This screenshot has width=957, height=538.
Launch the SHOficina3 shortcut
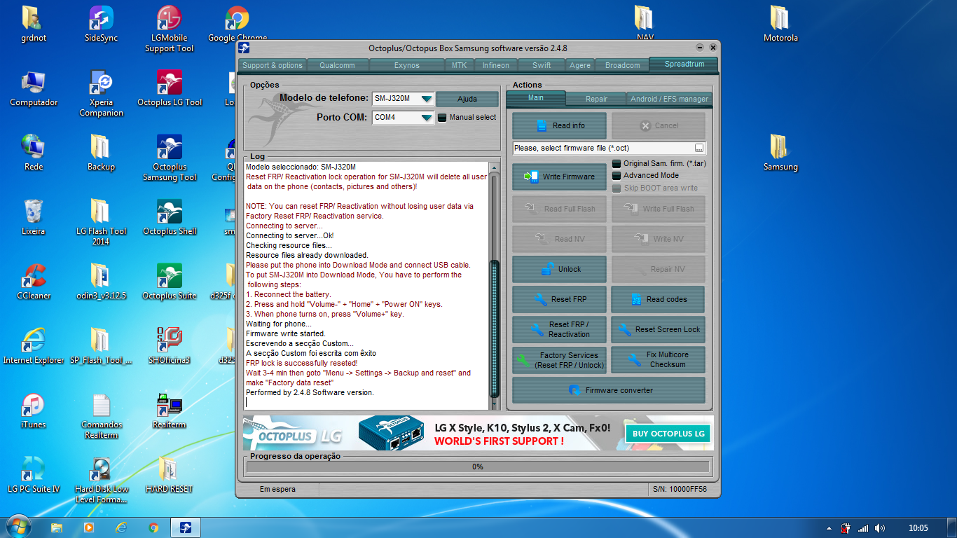pos(169,347)
